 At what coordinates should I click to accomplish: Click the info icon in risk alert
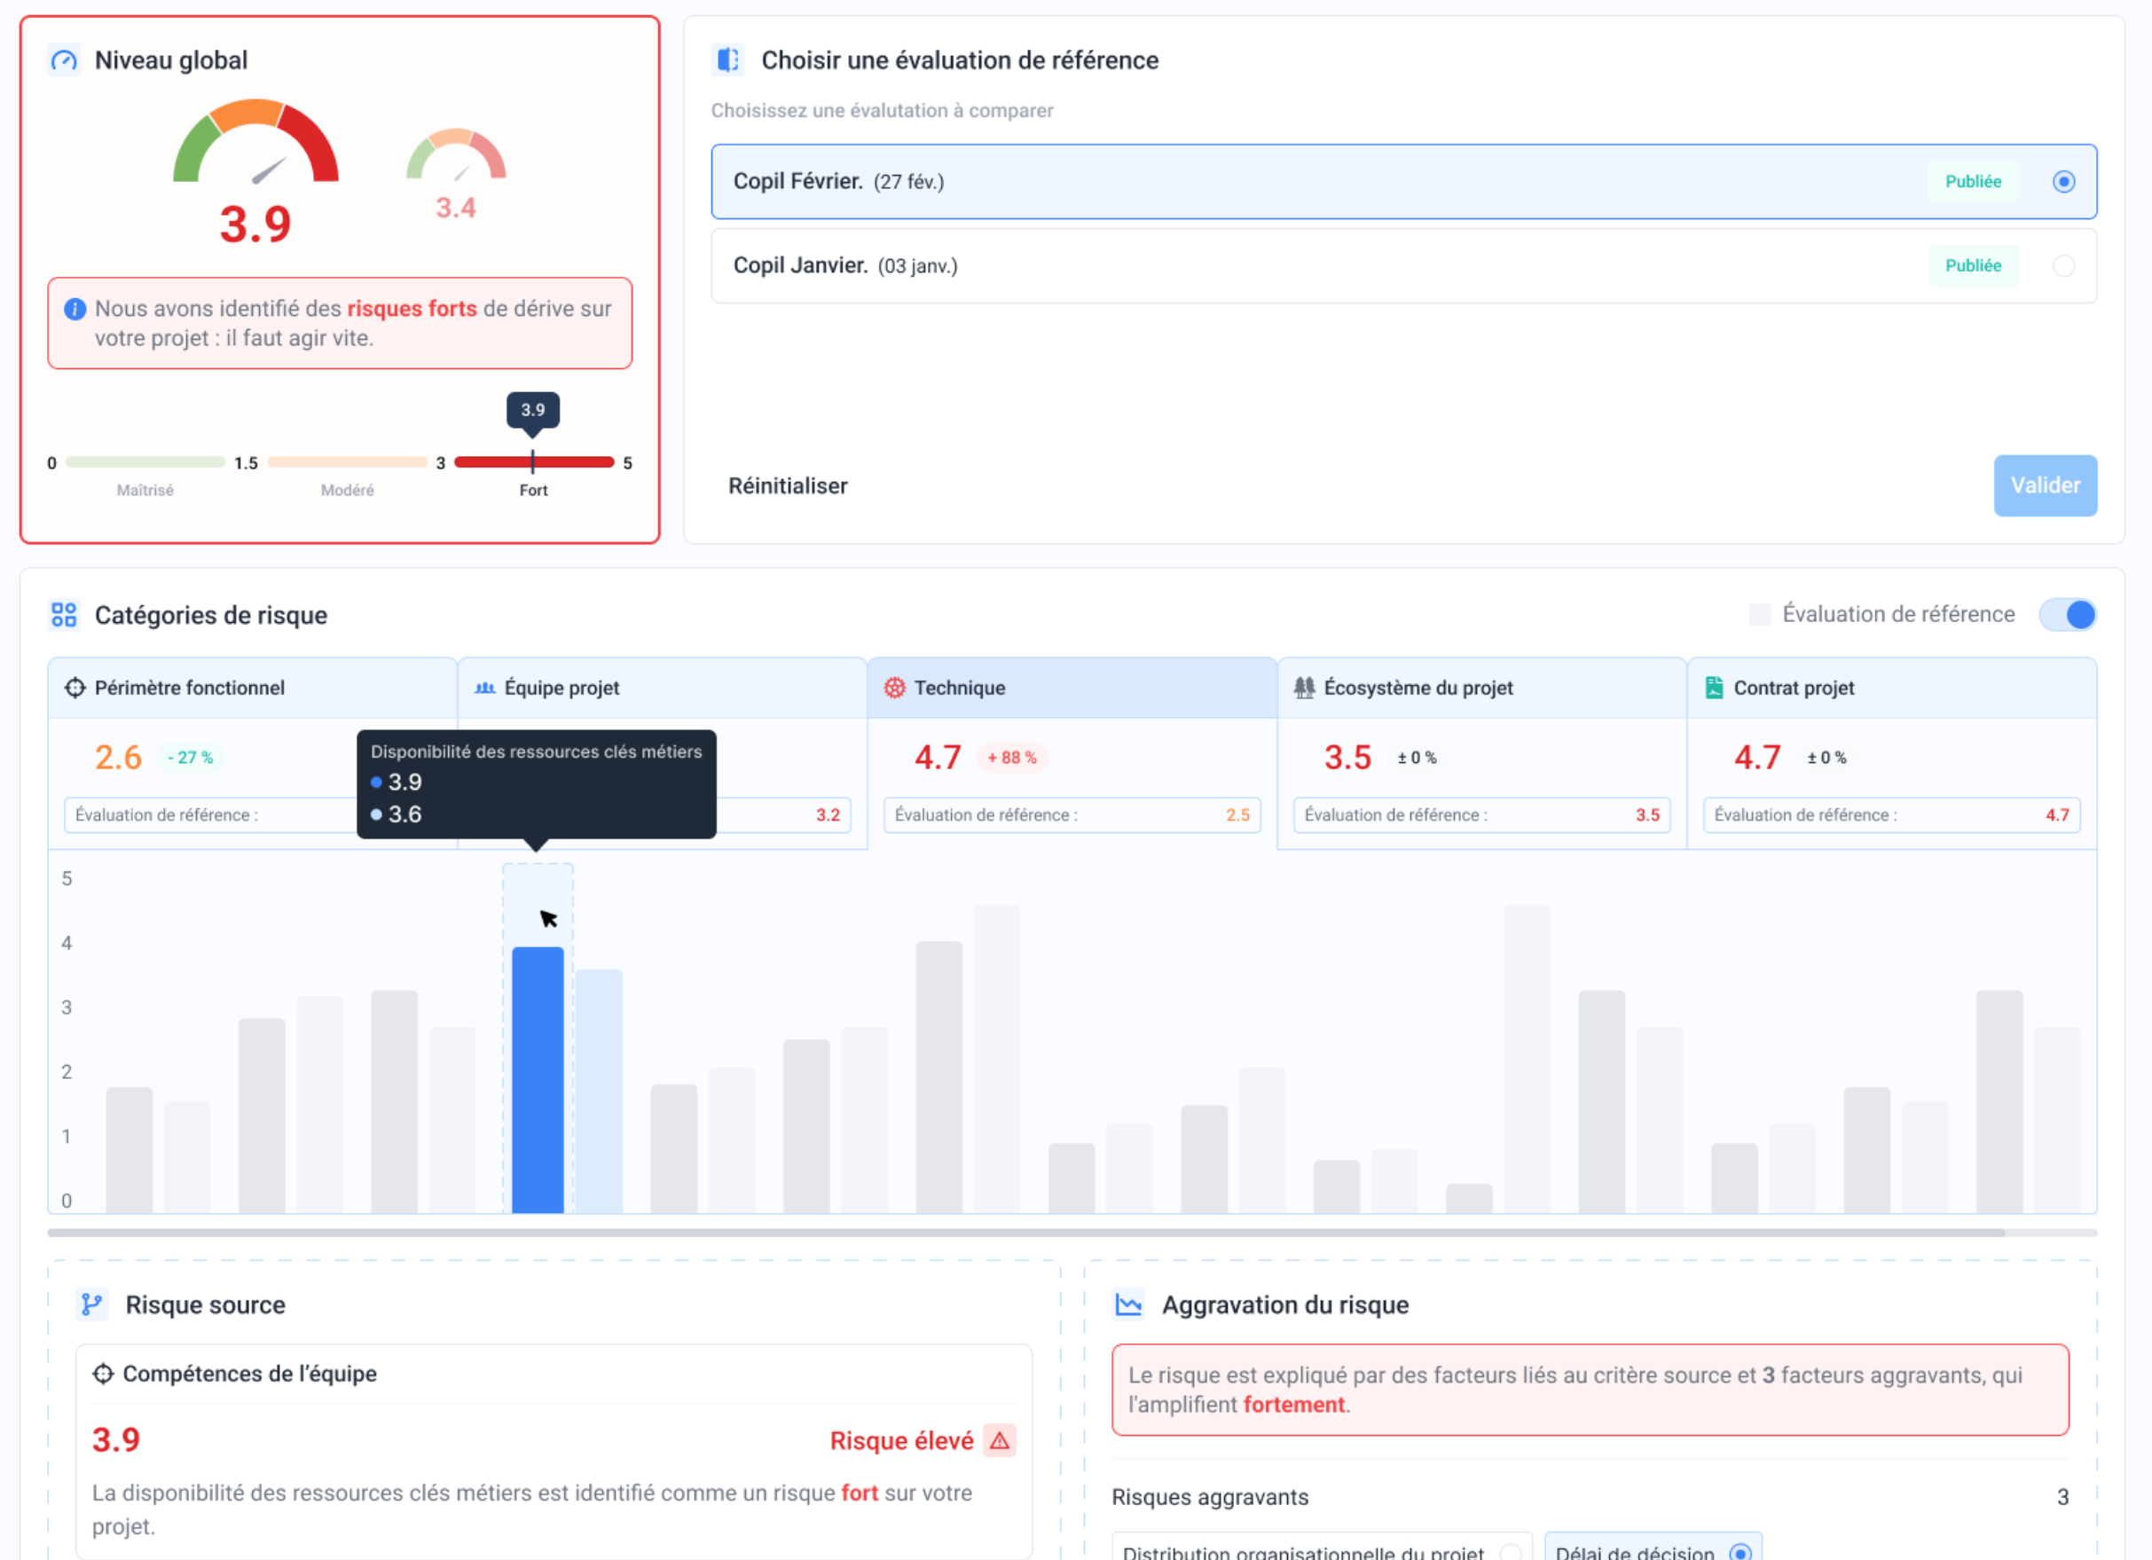[75, 310]
